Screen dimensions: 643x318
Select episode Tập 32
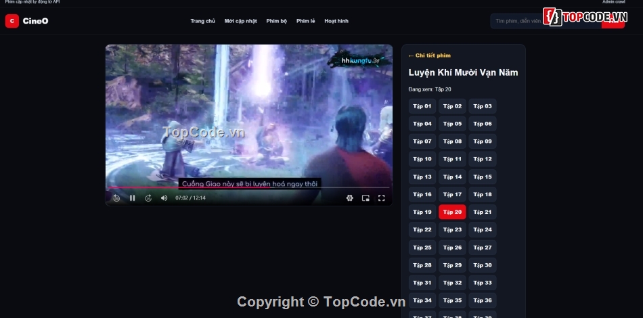pos(452,283)
